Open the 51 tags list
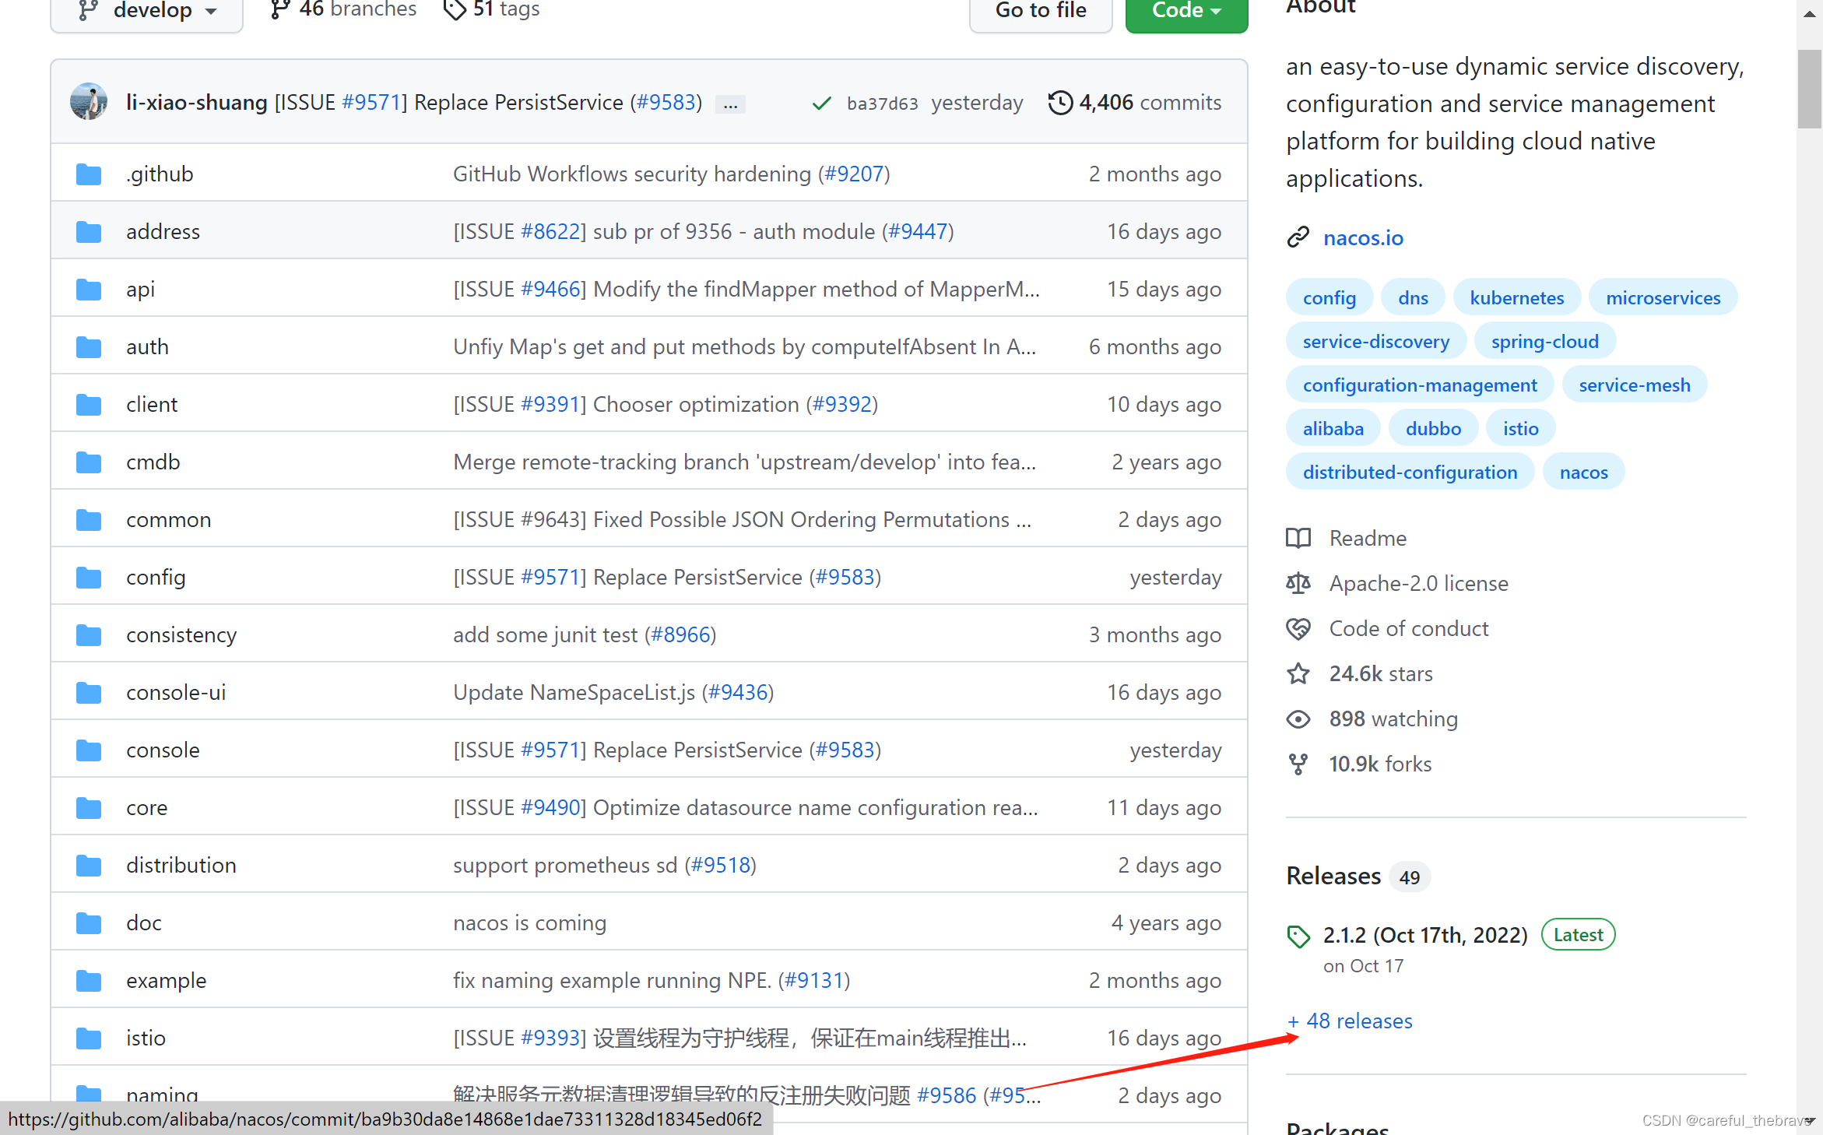The image size is (1823, 1135). pos(492,9)
